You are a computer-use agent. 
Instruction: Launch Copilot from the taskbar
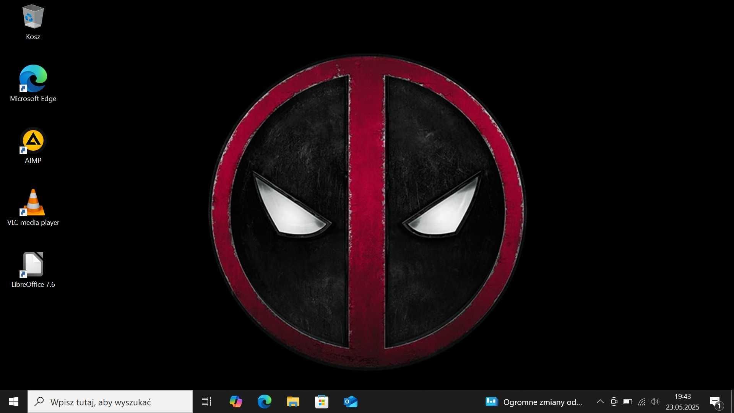[236, 402]
